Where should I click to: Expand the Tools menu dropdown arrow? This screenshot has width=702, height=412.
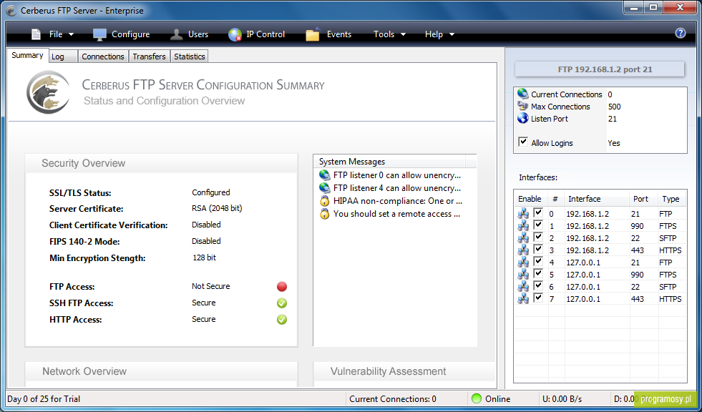(x=403, y=34)
